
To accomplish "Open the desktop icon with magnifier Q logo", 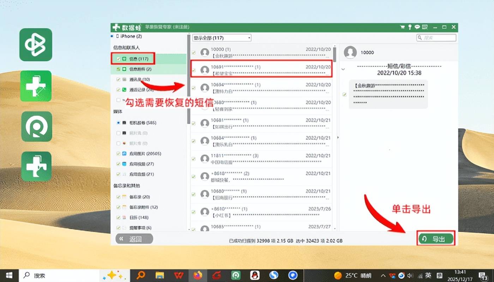I will pyautogui.click(x=36, y=127).
